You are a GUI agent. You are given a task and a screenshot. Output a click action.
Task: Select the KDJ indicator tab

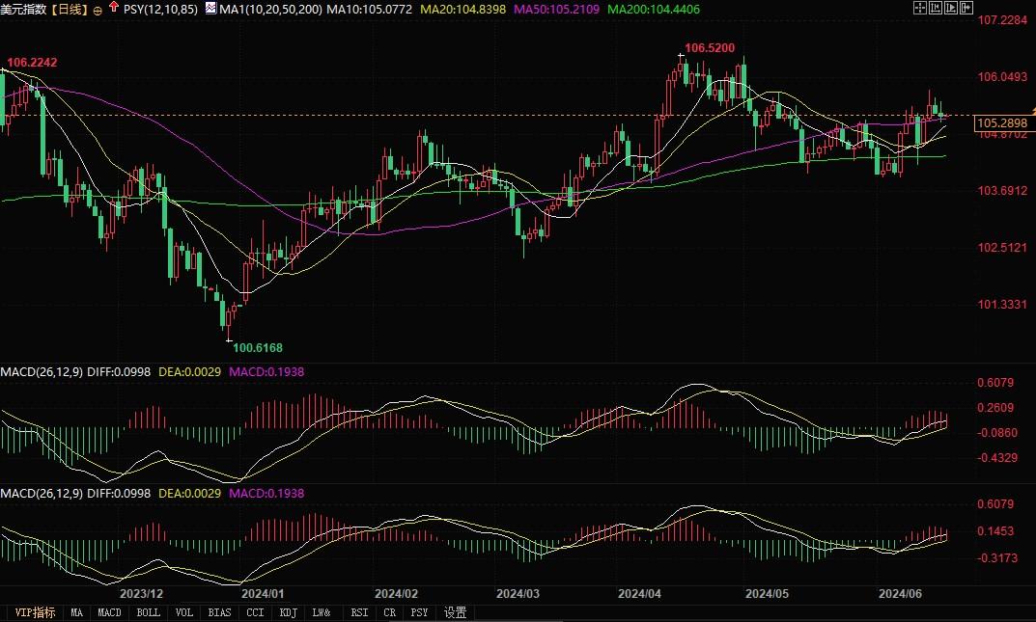coord(288,612)
